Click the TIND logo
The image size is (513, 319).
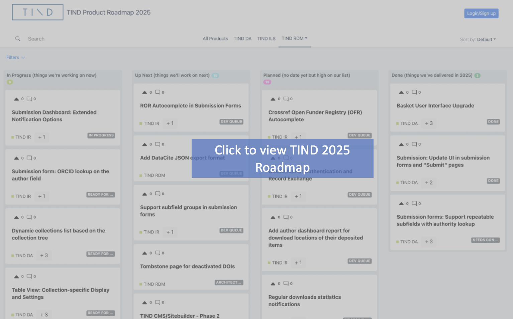(37, 12)
